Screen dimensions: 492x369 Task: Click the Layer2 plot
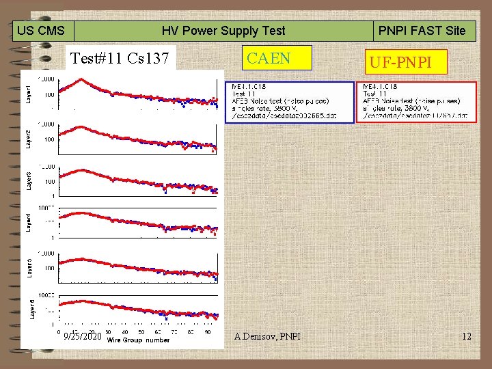tap(138, 139)
